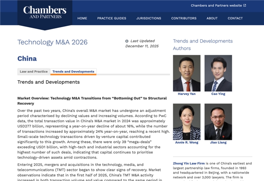264x181 pixels.
Task: Click CONTACT in the top navigation
Action: (x=235, y=18)
